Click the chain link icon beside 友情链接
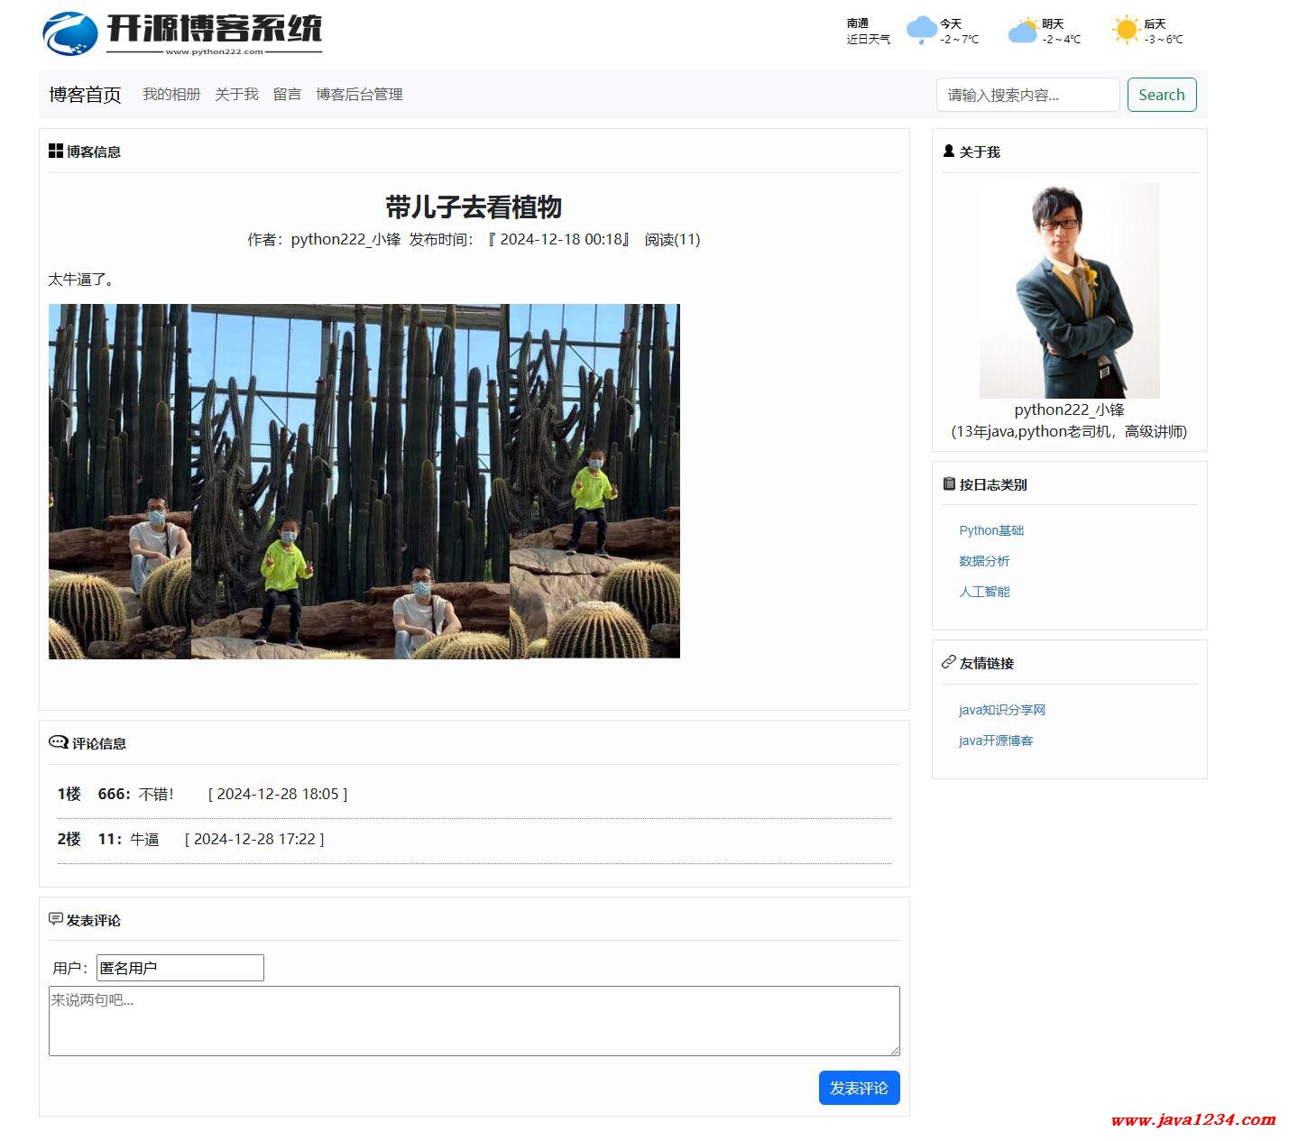Image resolution: width=1289 pixels, height=1141 pixels. click(x=949, y=662)
